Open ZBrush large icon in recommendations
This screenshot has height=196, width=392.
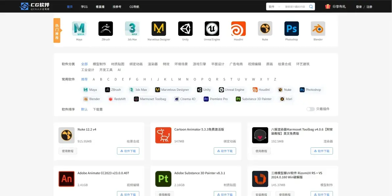(106, 29)
